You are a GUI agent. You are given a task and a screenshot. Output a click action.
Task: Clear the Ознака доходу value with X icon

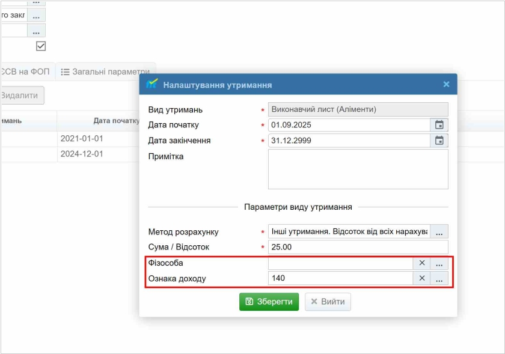click(421, 278)
